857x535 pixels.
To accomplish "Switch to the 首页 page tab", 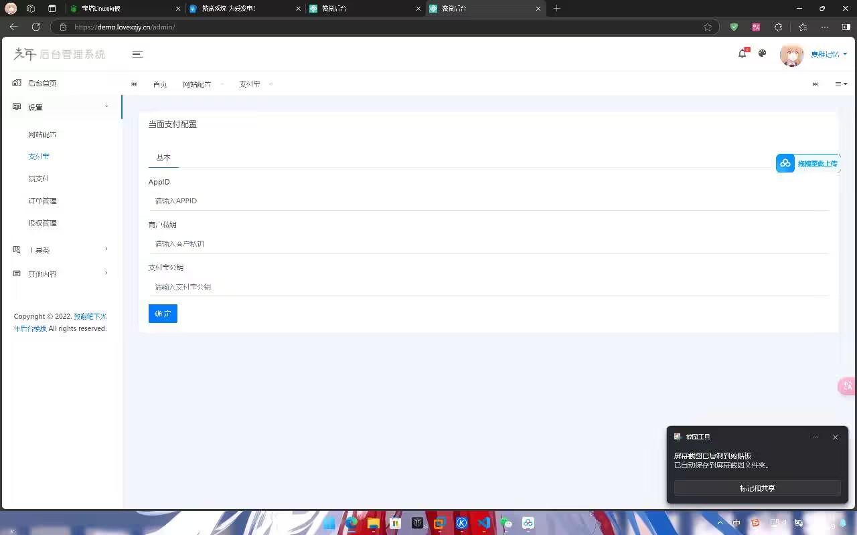I will tap(160, 84).
